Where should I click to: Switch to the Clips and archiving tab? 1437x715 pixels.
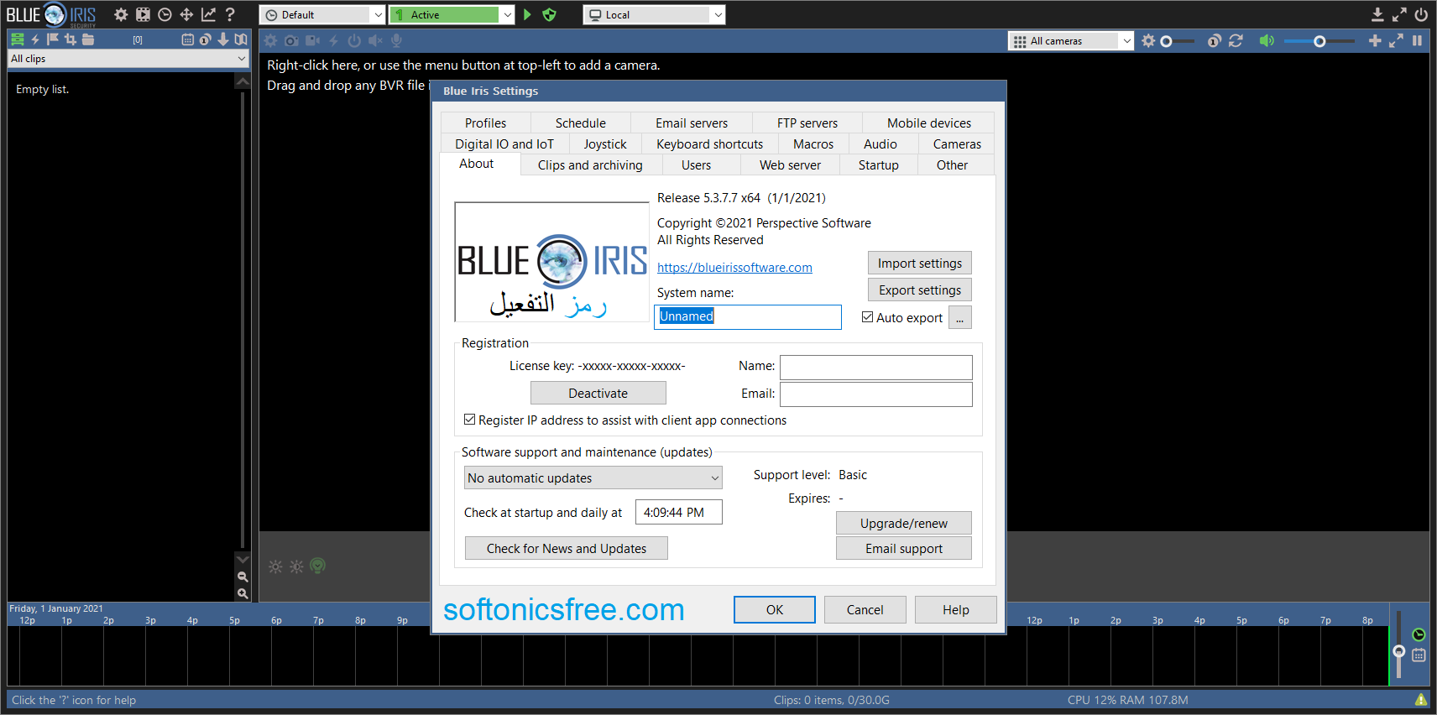590,164
